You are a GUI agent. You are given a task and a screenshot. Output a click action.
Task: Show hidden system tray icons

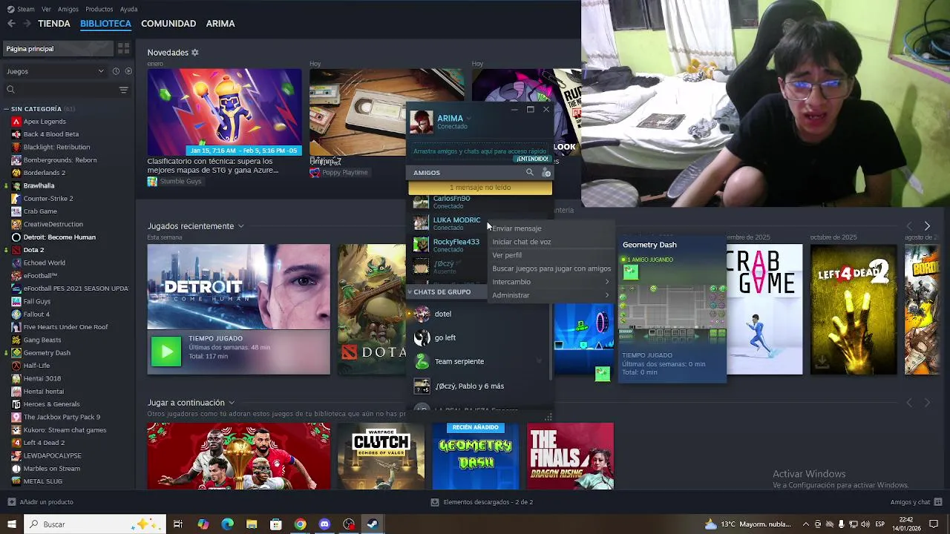[807, 524]
